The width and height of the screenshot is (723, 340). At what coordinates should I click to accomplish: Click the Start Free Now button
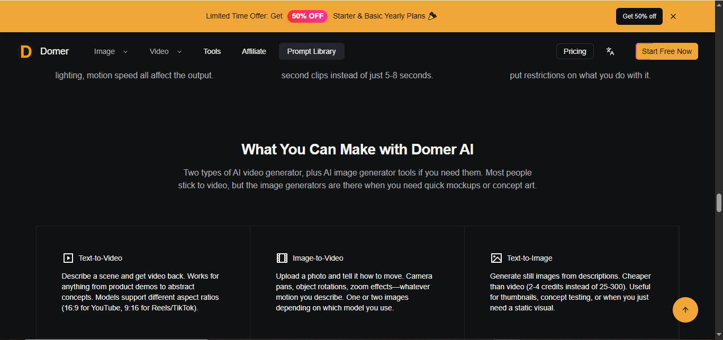click(x=667, y=51)
